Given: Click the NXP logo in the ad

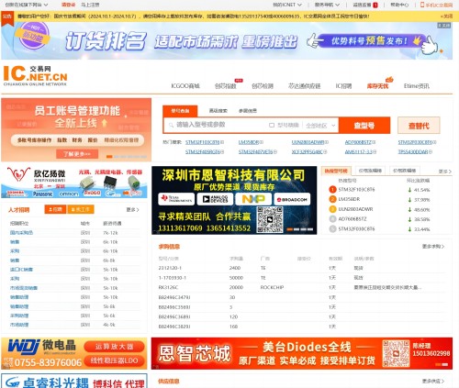Looking at the screenshot, I should [253, 199].
